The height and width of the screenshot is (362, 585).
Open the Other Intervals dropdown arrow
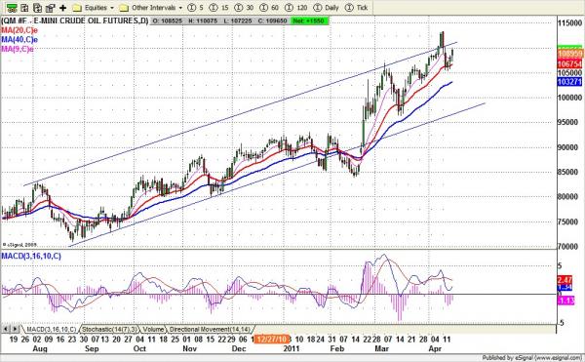click(180, 8)
